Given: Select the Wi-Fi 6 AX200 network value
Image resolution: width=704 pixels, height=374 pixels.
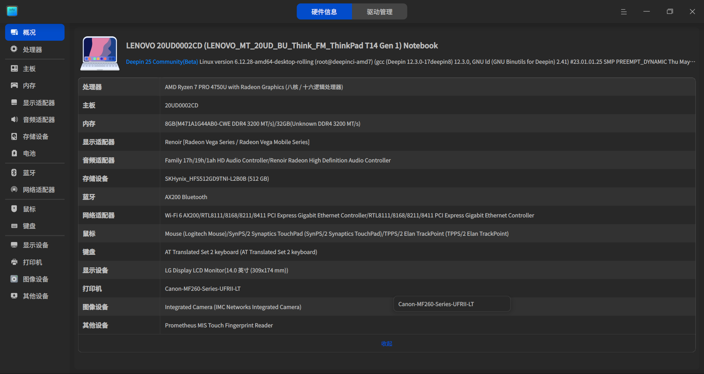Looking at the screenshot, I should tap(349, 215).
